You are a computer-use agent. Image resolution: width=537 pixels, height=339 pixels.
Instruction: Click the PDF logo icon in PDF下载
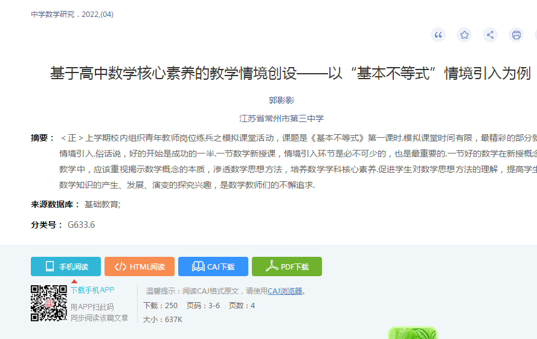point(272,266)
